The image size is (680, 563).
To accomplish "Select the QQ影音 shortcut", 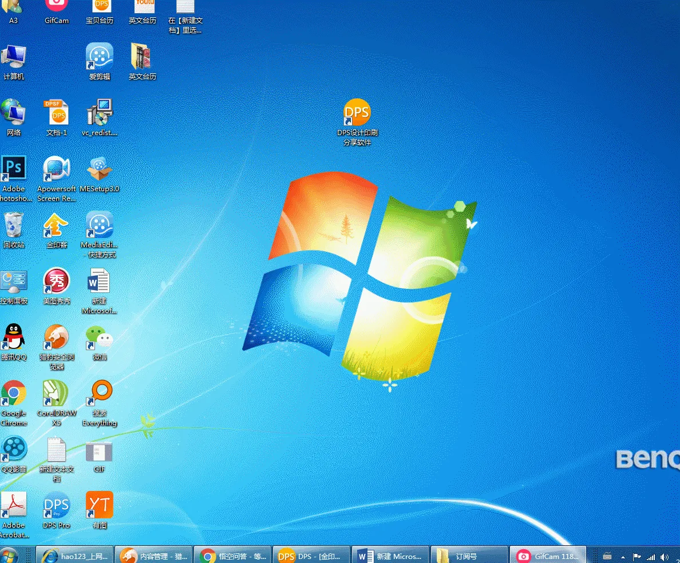I will point(13,454).
